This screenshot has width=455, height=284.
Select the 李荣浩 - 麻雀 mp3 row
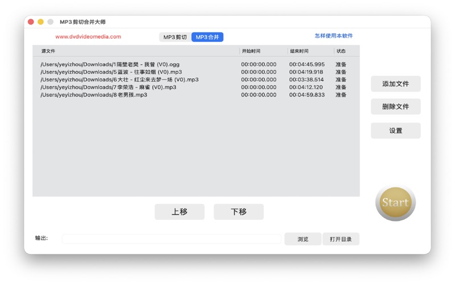pos(108,87)
